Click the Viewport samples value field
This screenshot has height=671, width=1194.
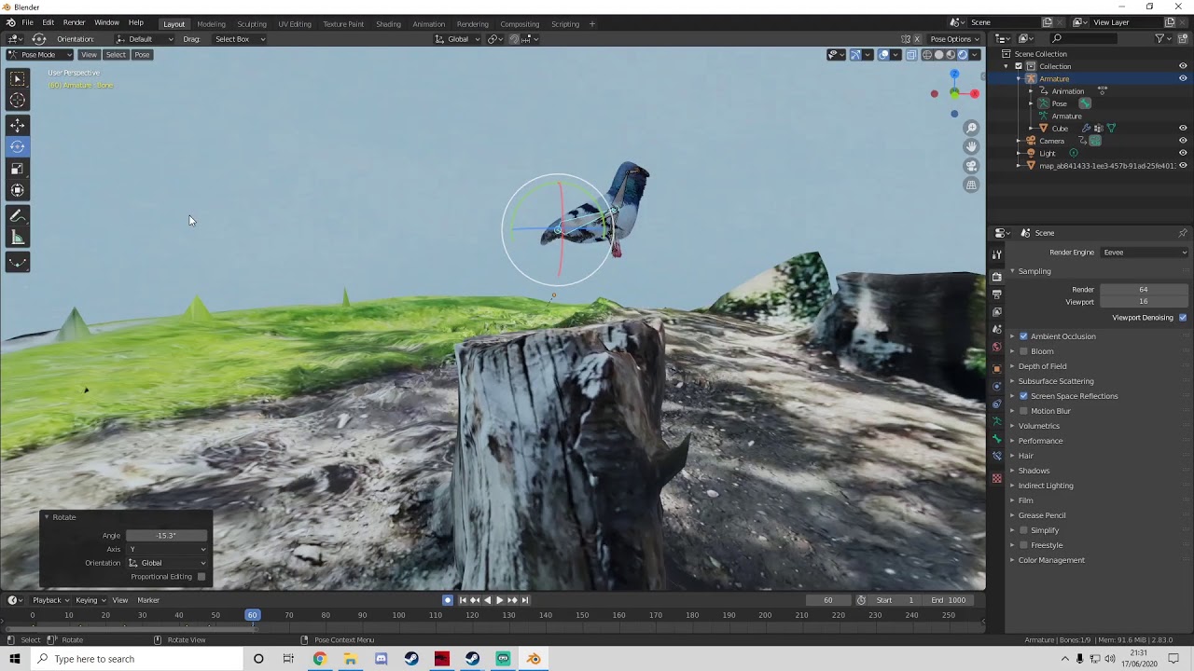pos(1144,302)
